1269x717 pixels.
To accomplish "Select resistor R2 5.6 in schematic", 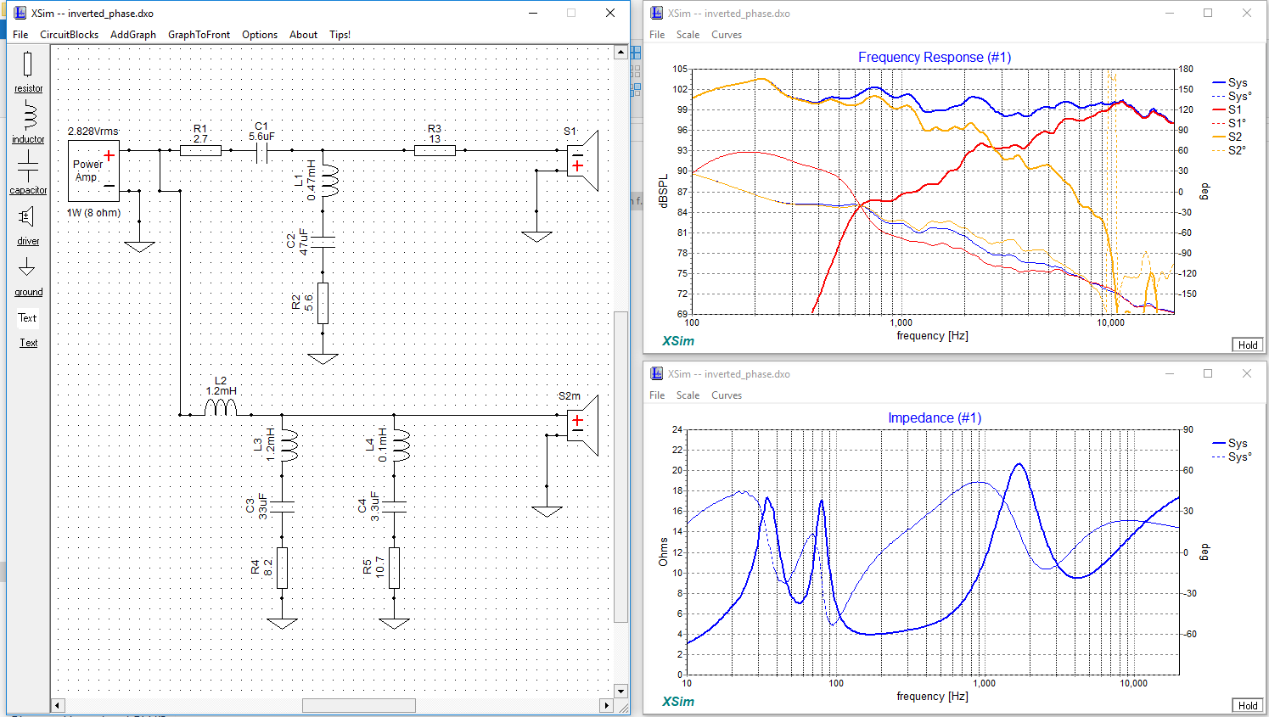I will [x=323, y=303].
